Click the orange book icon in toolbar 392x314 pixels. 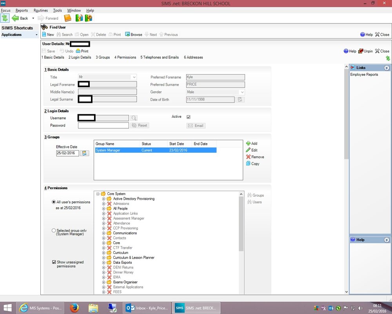pos(67,18)
